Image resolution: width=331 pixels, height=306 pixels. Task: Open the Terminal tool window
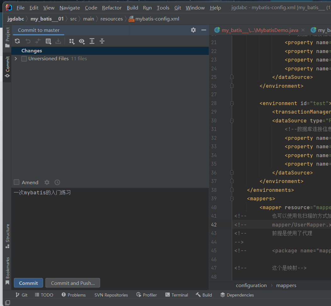pyautogui.click(x=176, y=295)
